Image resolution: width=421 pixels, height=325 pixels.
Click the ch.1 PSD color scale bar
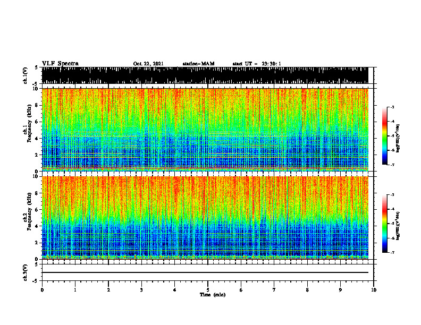384,136
